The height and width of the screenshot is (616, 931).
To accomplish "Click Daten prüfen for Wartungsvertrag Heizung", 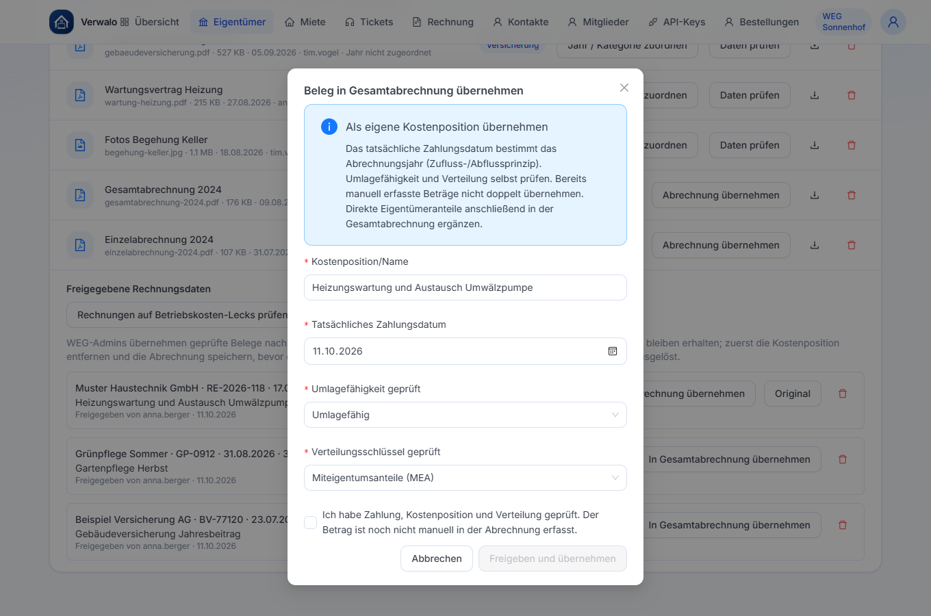I will point(750,95).
